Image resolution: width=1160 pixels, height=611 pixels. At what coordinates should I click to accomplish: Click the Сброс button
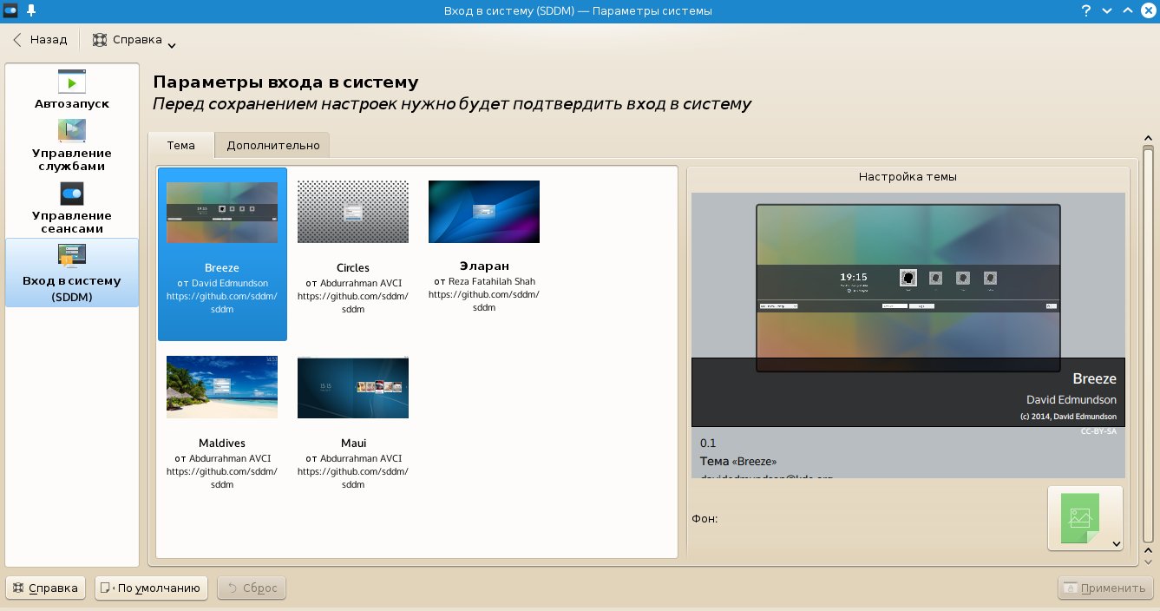[252, 588]
